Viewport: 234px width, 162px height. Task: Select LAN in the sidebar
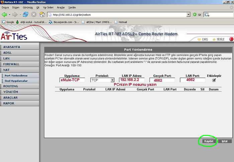(x=19, y=59)
